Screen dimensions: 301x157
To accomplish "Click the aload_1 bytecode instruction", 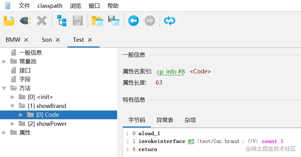I will pos(149,133).
